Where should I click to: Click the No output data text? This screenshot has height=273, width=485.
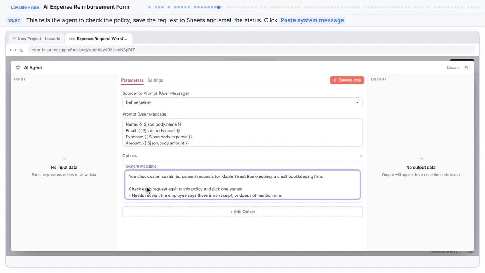pyautogui.click(x=421, y=167)
